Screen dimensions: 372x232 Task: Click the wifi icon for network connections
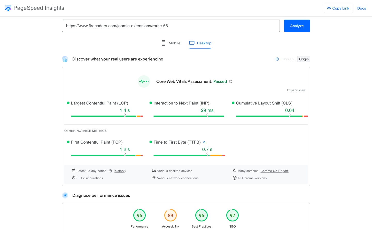pyautogui.click(x=154, y=178)
